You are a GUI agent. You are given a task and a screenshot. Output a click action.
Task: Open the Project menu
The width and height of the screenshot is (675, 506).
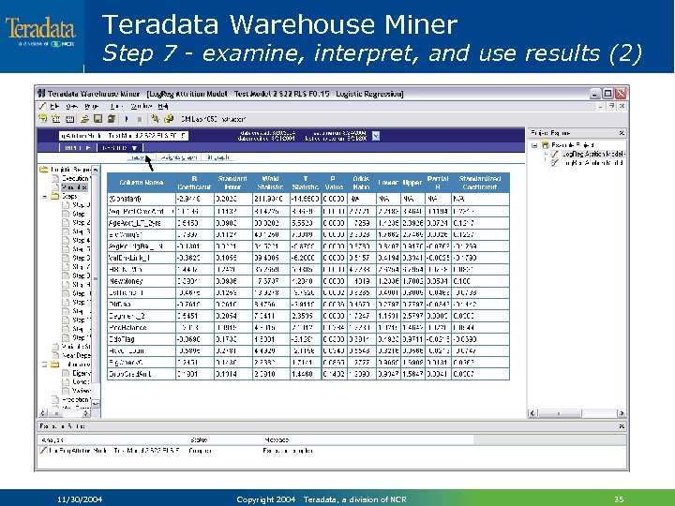(x=92, y=106)
